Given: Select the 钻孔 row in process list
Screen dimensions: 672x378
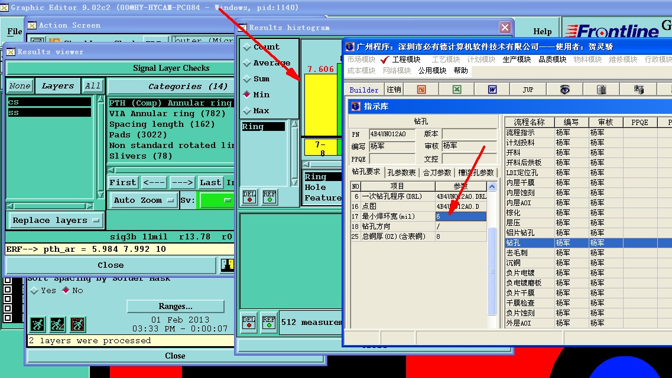Looking at the screenshot, I should pyautogui.click(x=588, y=243).
